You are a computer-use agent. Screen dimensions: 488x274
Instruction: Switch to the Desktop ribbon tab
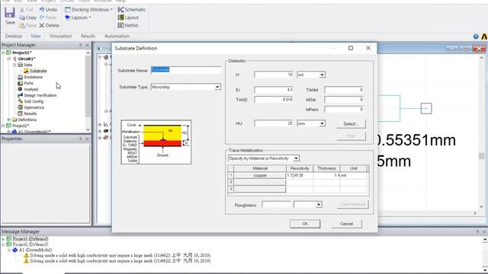(x=14, y=36)
